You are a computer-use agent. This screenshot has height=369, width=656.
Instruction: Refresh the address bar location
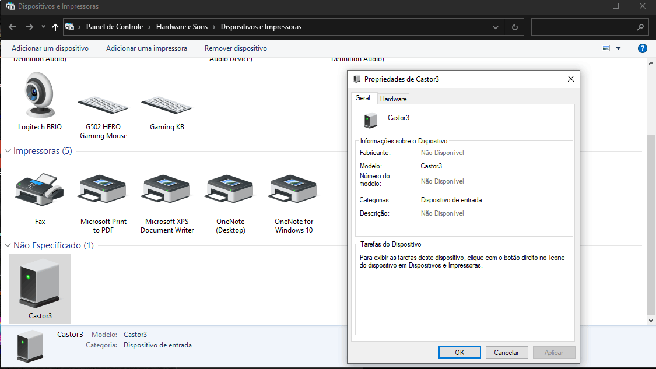(514, 27)
